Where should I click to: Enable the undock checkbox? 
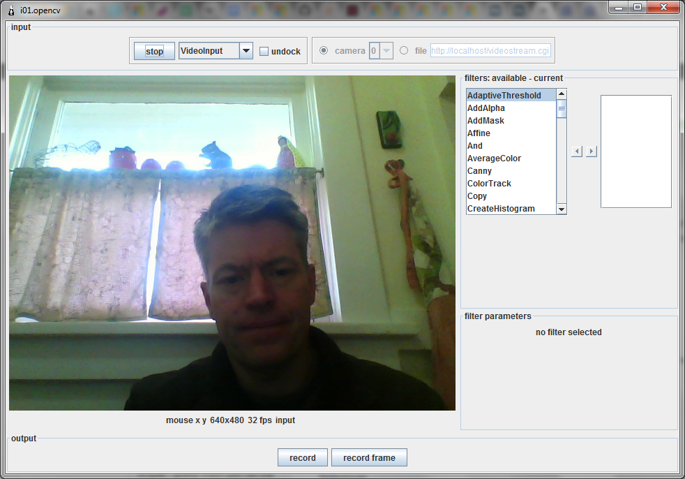point(264,51)
